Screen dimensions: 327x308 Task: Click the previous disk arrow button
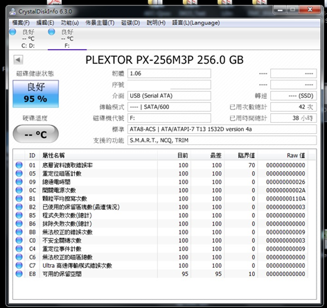tap(18, 60)
